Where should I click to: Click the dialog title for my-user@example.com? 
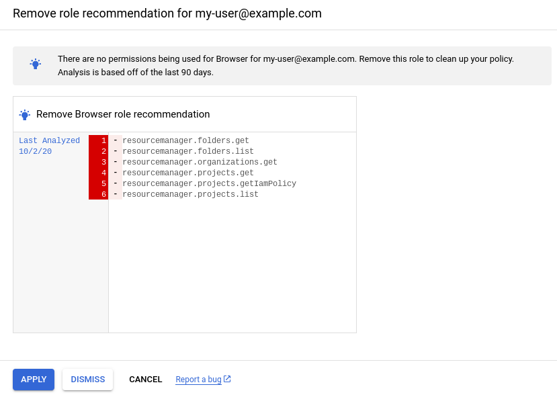pos(167,13)
